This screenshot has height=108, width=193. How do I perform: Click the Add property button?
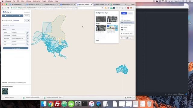click(16, 48)
